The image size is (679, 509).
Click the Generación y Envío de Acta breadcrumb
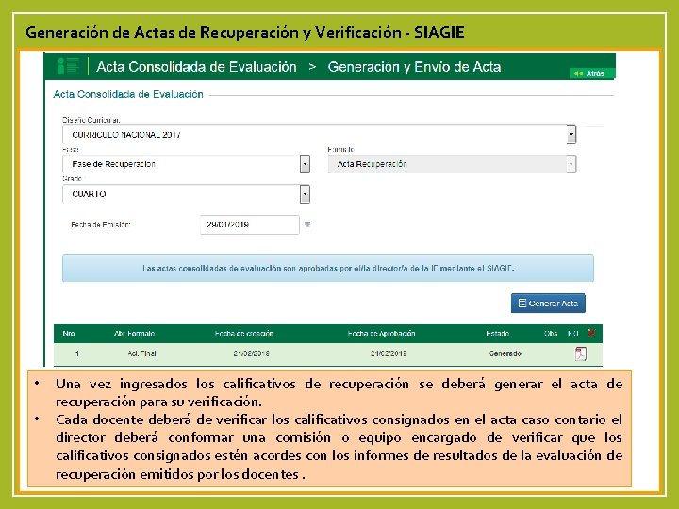click(x=414, y=67)
